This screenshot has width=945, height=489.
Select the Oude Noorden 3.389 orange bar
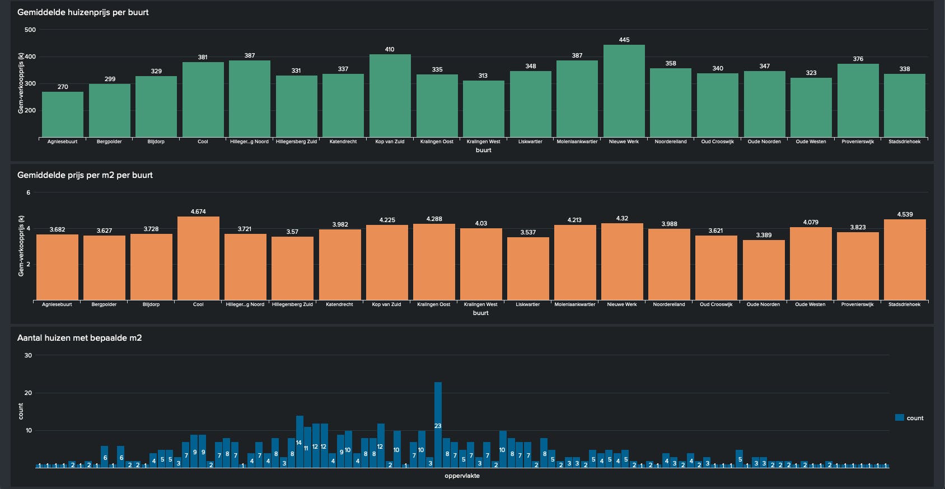click(x=764, y=270)
